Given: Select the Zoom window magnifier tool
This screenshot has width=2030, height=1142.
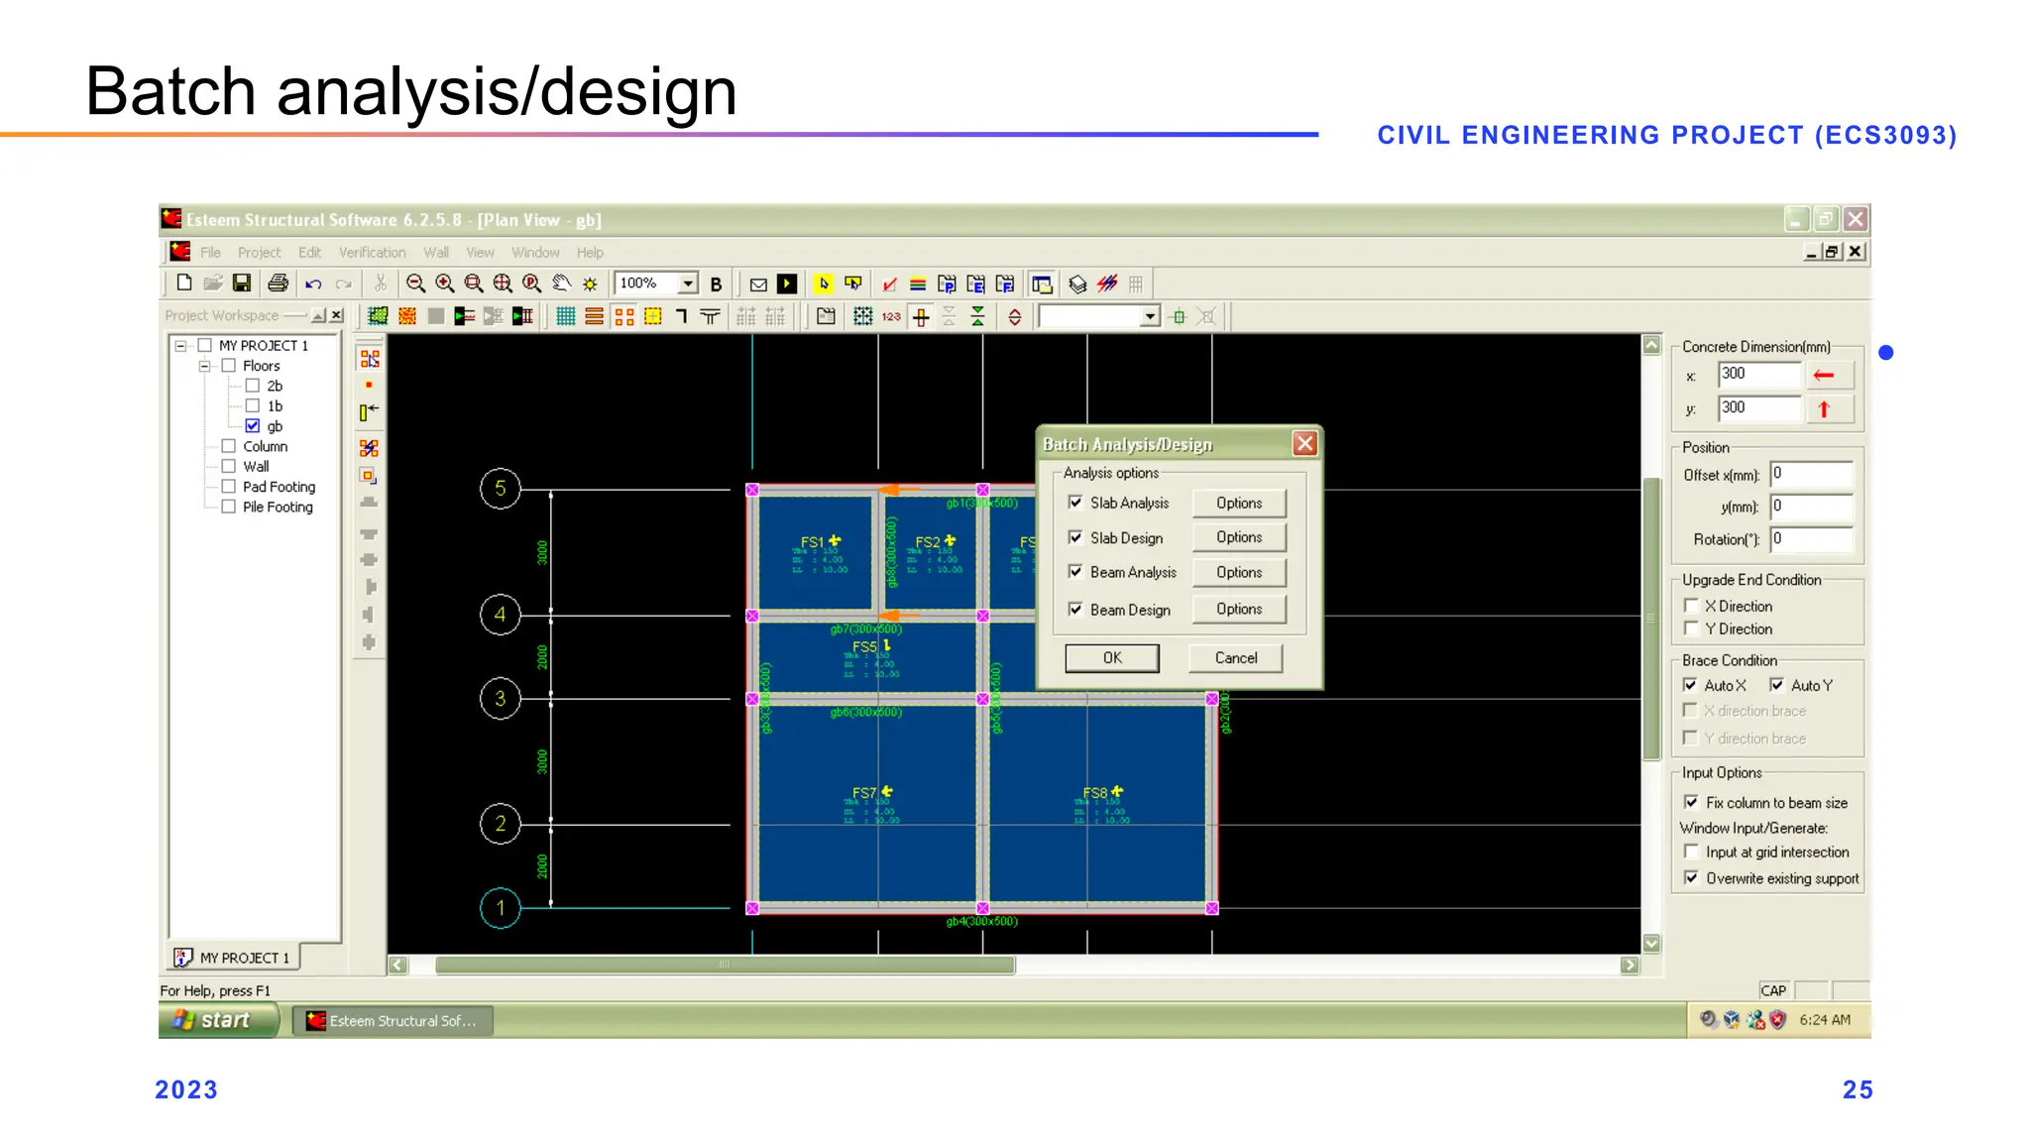Looking at the screenshot, I should pyautogui.click(x=474, y=284).
